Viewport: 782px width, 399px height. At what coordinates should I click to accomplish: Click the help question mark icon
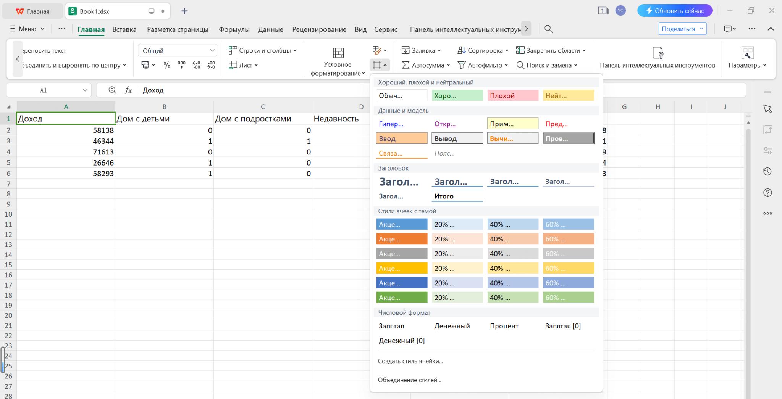pos(767,193)
